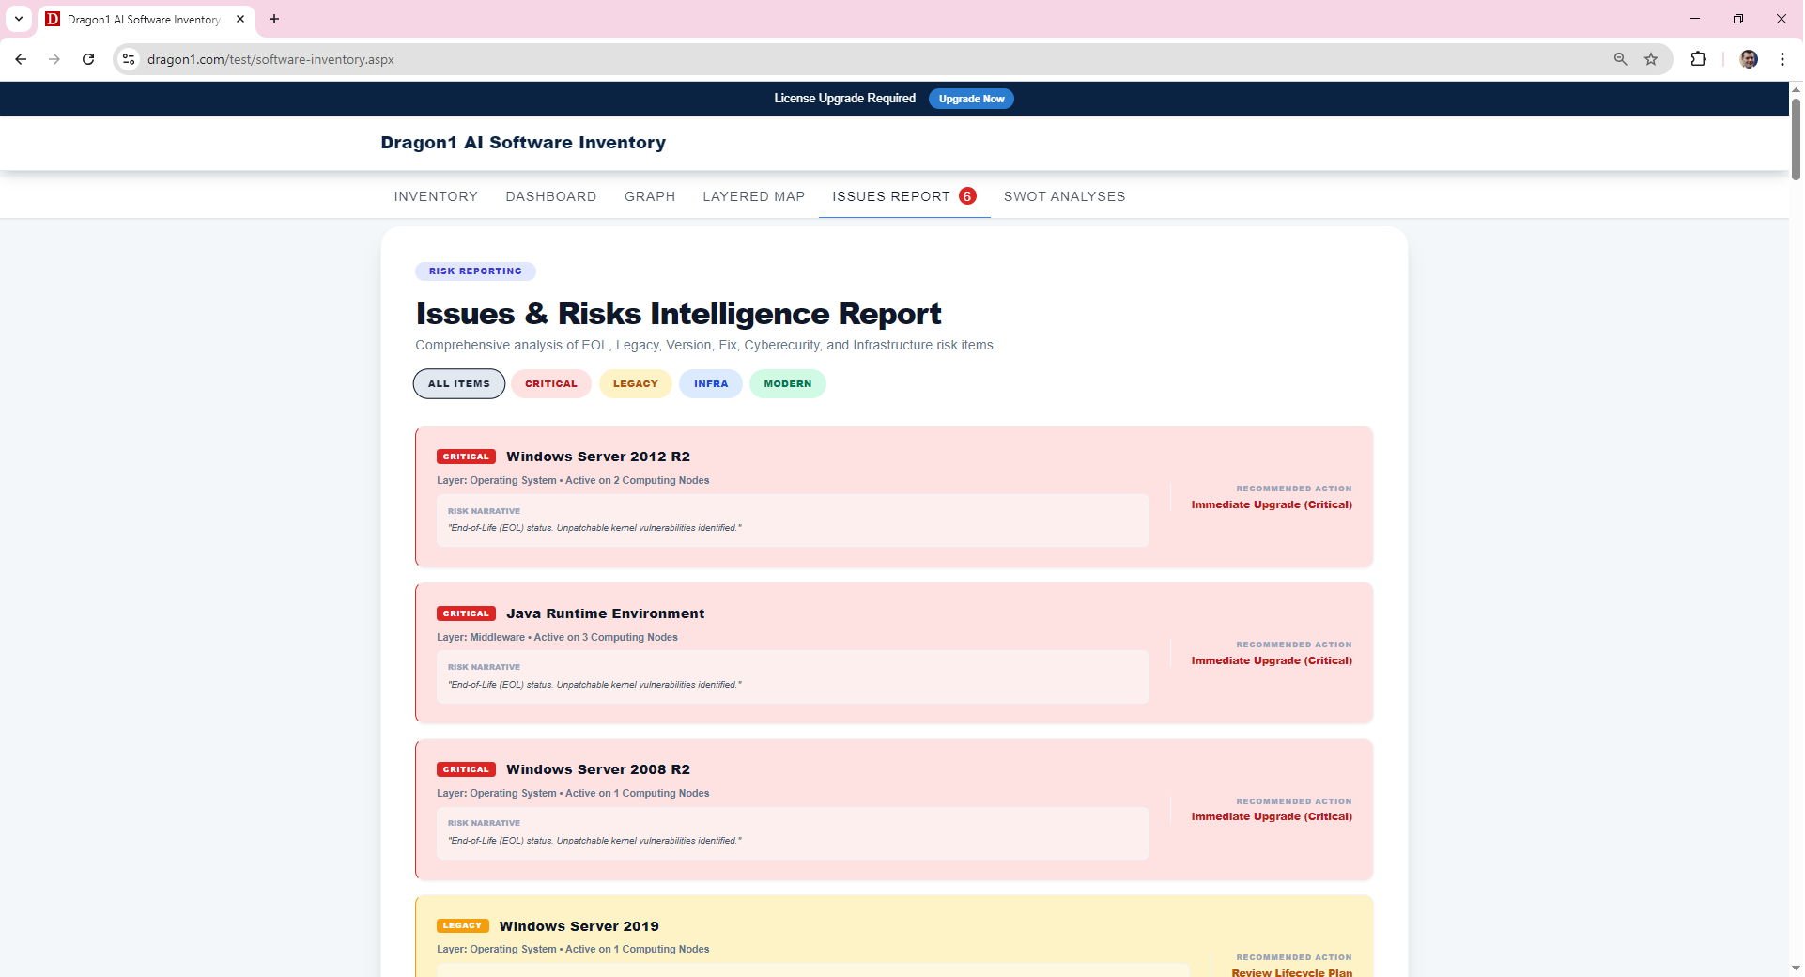Filter report to show only Critical items
Viewport: 1805px width, 977px height.
pos(551,383)
